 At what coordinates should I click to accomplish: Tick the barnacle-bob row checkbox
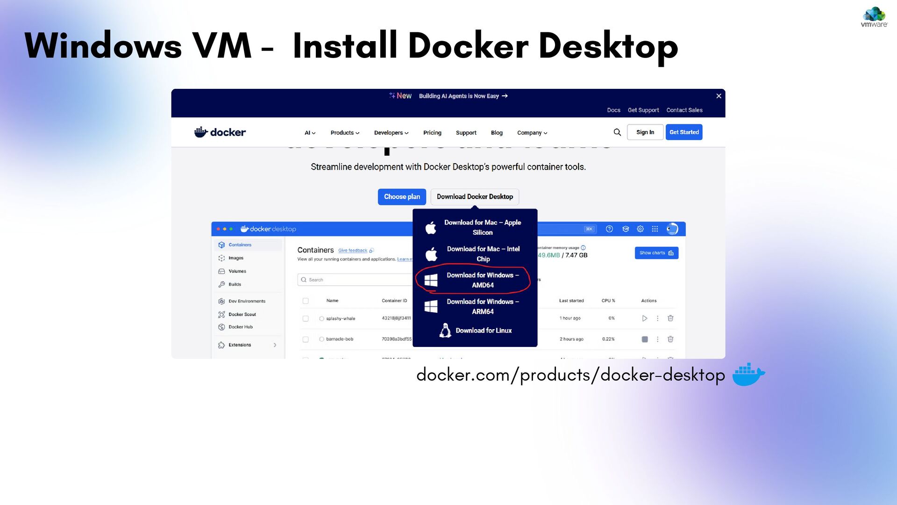click(306, 339)
